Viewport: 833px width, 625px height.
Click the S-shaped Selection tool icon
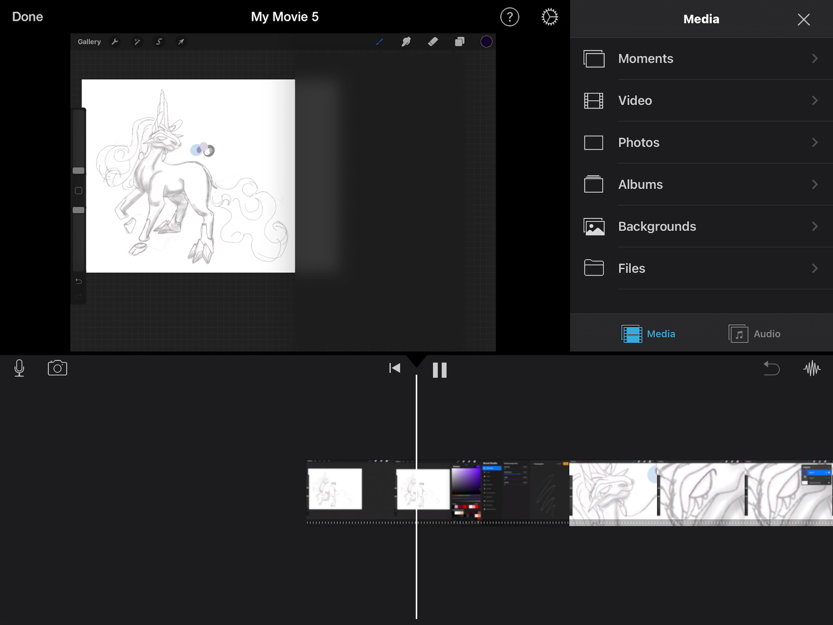[x=159, y=42]
